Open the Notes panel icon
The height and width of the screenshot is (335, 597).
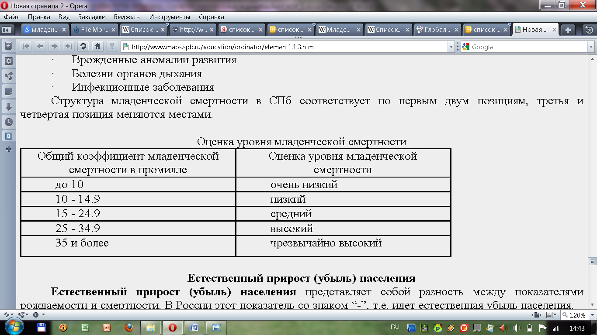click(8, 92)
